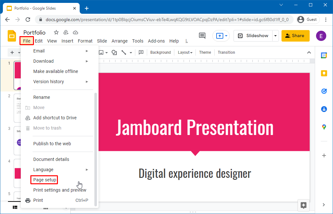Star the Portfolio presentation
Screen dimensions: 333x214
pyautogui.click(x=56, y=32)
